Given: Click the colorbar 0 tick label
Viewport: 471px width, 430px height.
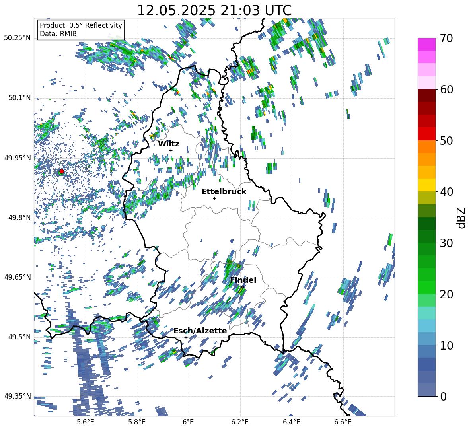Looking at the screenshot, I should point(443,396).
